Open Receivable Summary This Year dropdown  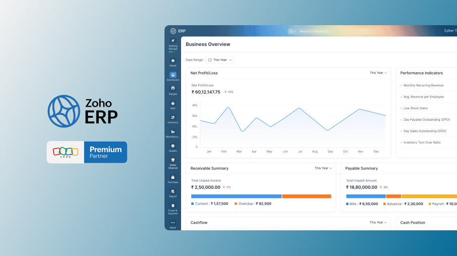[x=323, y=168]
